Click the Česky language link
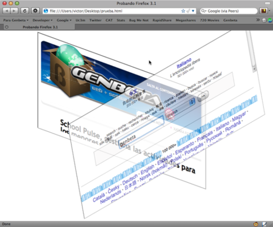Viewport: 273px width, 227px height. pyautogui.click(x=113, y=189)
